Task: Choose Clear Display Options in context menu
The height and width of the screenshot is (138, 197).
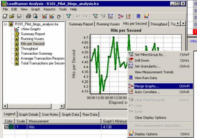Action: (160, 118)
